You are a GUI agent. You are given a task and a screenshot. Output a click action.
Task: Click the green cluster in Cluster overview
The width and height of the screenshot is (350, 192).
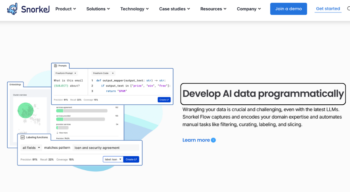26,110
